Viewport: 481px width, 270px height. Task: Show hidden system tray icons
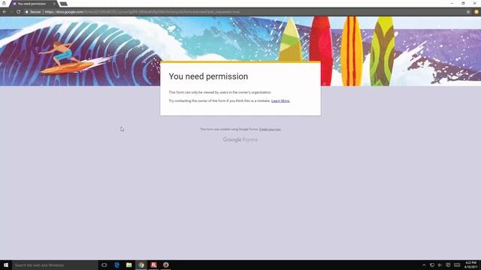(x=424, y=265)
